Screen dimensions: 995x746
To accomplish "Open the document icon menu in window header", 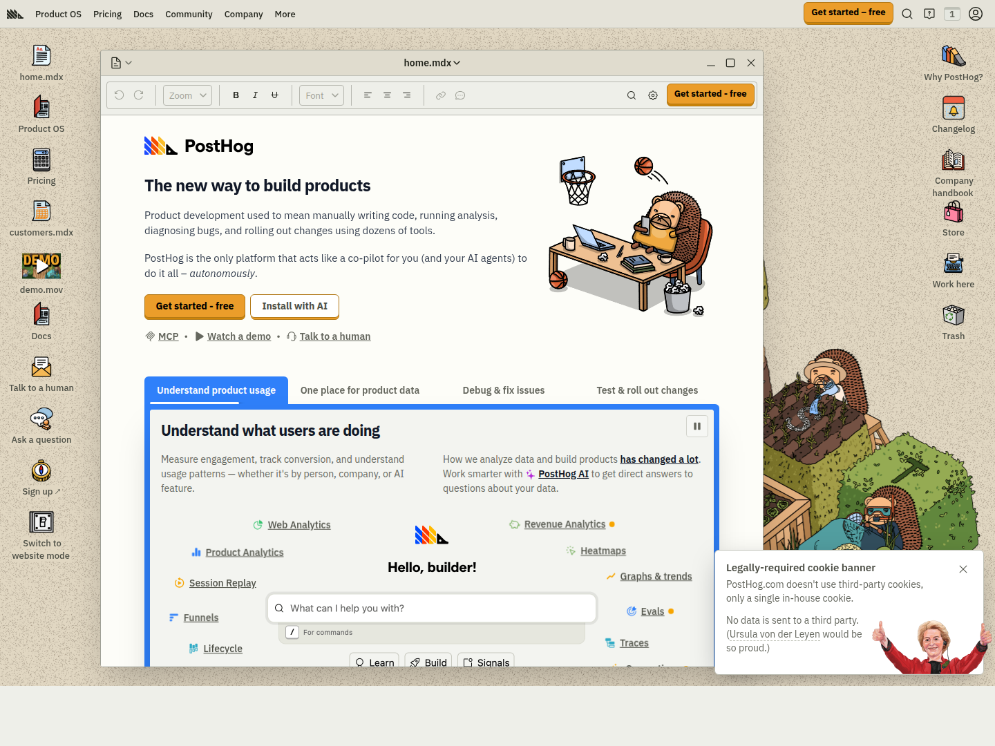I will (121, 63).
